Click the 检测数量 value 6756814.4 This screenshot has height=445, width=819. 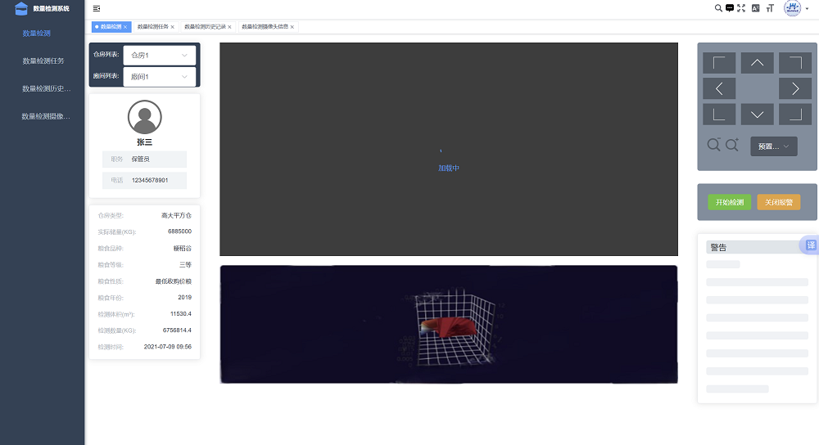coord(177,330)
